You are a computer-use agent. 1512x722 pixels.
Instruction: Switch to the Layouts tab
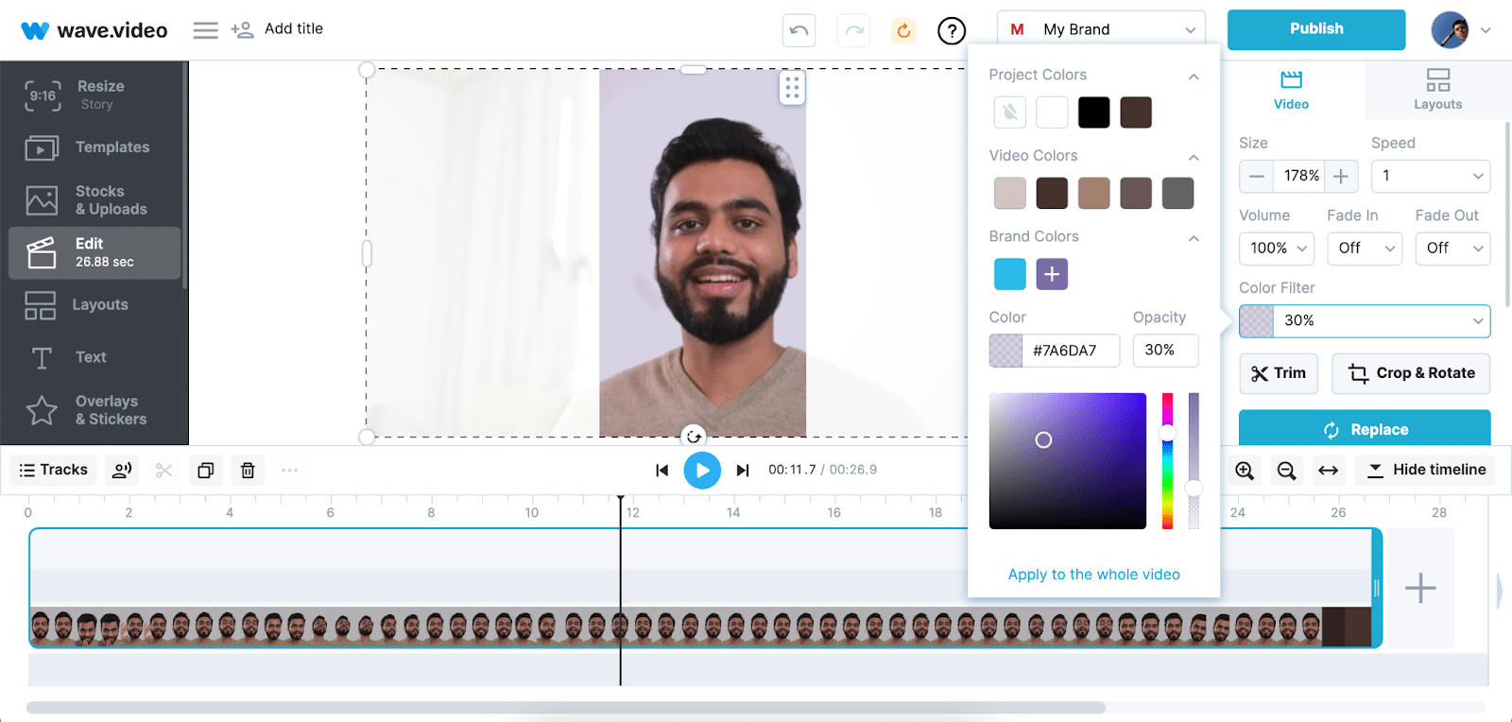(x=1437, y=90)
